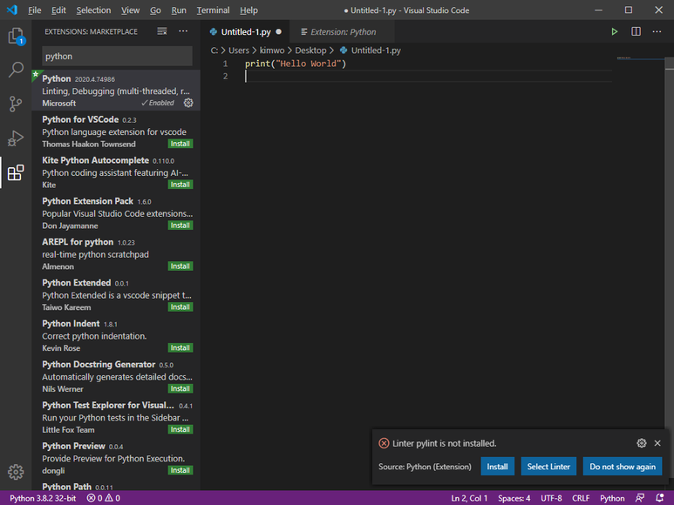Open the View menu
This screenshot has height=505, width=674.
tap(130, 10)
